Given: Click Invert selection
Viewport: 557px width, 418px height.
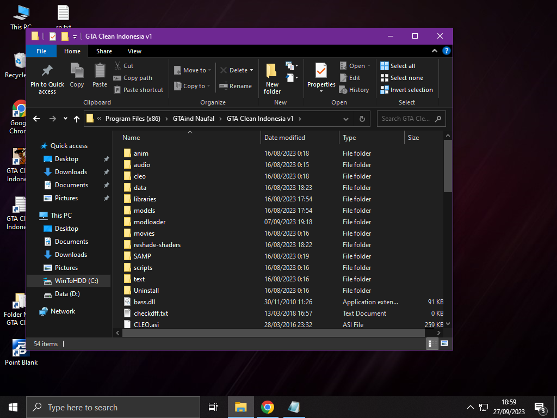Looking at the screenshot, I should (407, 90).
